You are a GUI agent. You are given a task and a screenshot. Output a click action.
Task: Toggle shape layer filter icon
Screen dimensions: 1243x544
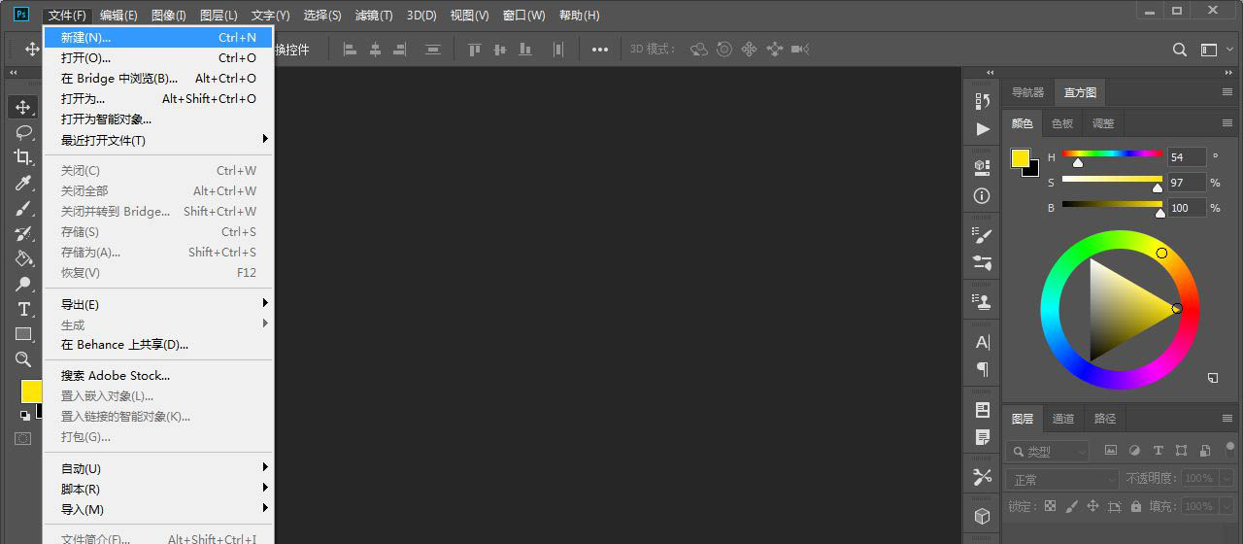coord(1182,451)
